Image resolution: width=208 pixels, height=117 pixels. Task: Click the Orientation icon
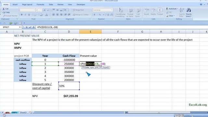[66, 10]
